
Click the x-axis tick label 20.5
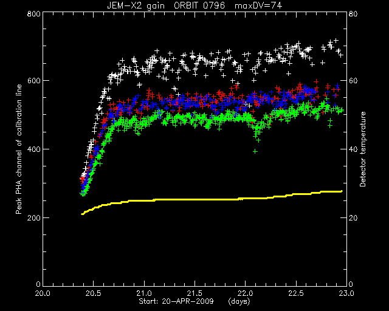93,293
